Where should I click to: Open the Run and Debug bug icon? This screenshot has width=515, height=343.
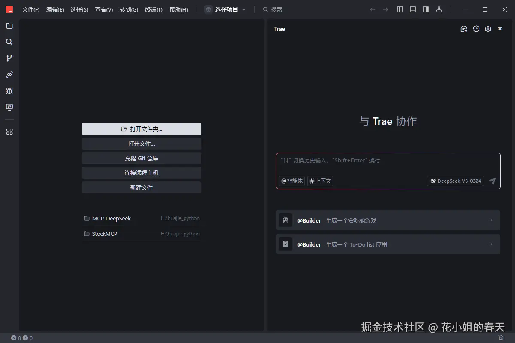pyautogui.click(x=9, y=91)
